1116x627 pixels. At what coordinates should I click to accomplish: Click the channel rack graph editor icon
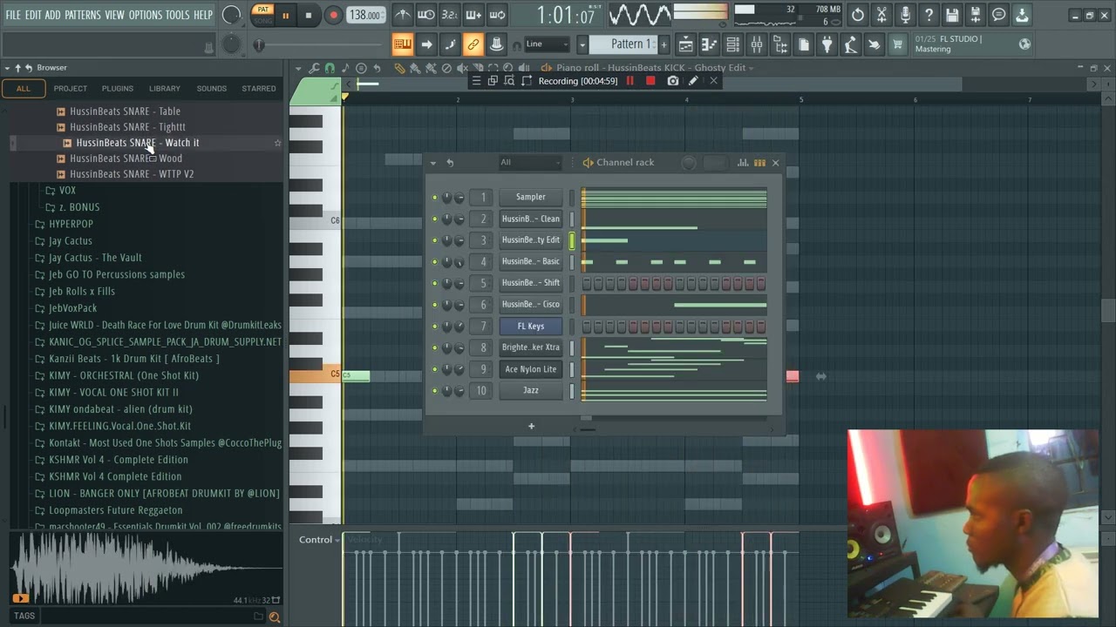point(743,163)
